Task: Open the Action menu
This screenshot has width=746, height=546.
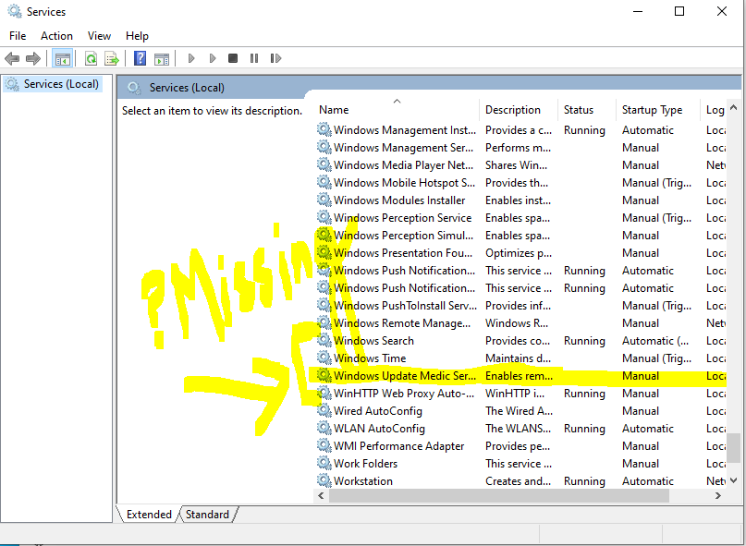Action: 56,36
